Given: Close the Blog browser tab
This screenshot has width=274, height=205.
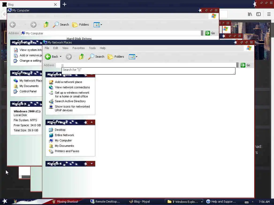Looking at the screenshot, I should 55,5.
